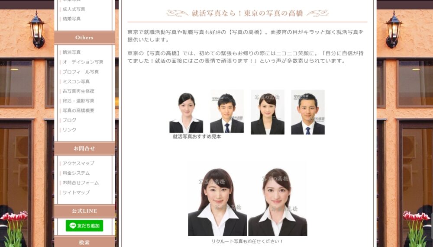The height and width of the screenshot is (247, 433).
Task: Click the お問合せ sidebar section header
Action: 84,148
